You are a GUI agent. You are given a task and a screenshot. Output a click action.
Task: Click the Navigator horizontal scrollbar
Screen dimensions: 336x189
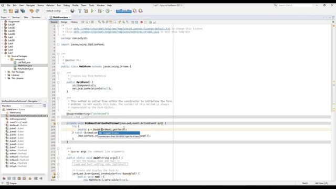(24, 175)
